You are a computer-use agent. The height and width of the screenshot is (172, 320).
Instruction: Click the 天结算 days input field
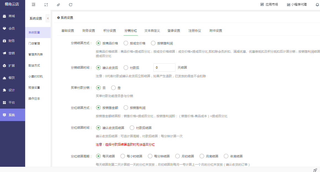click(164, 68)
